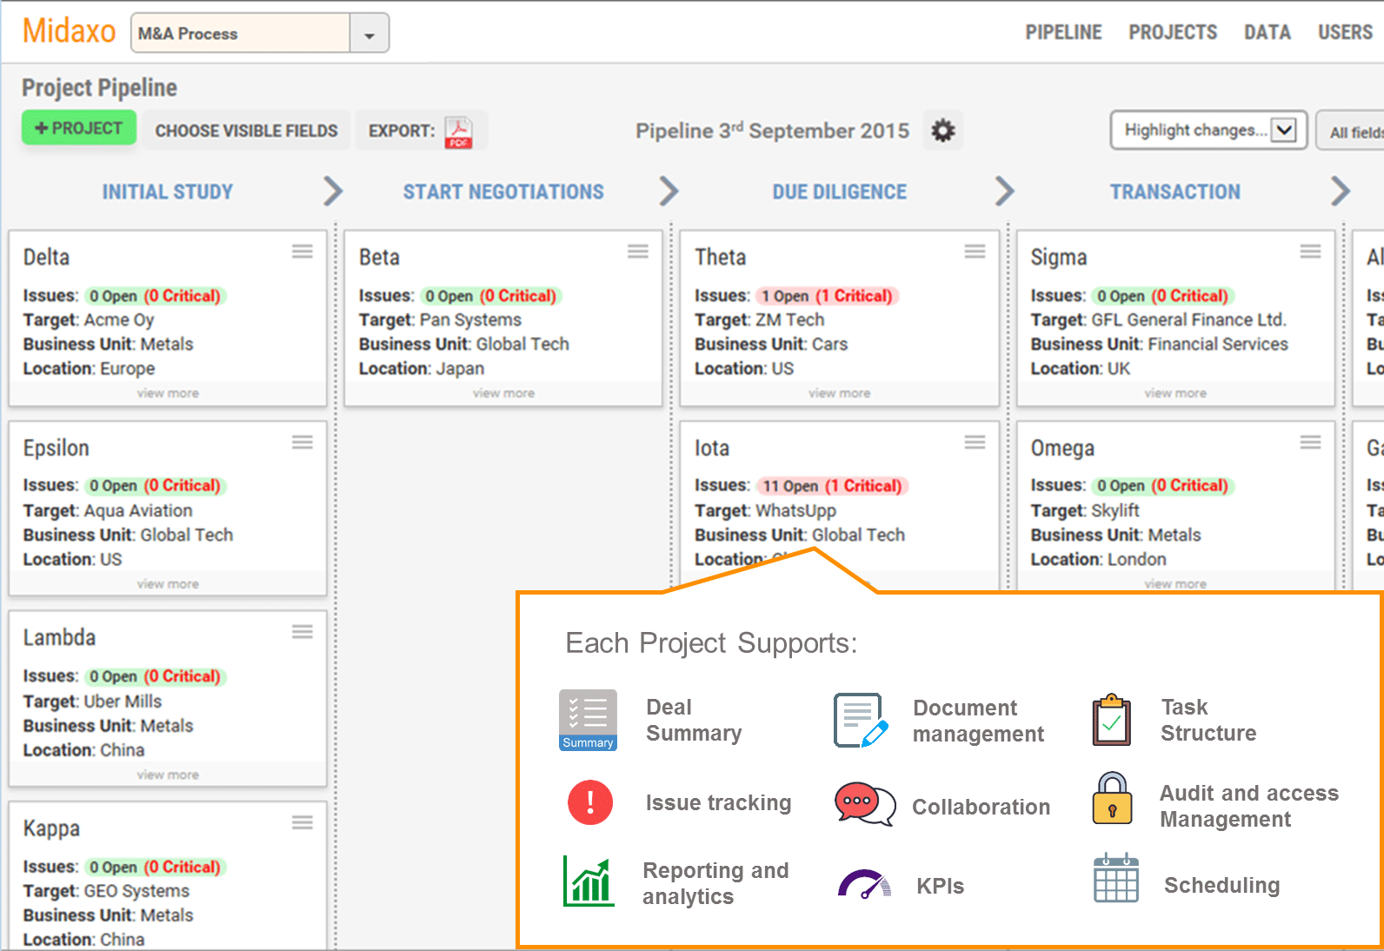Select the TRANSACTION stage header

point(1175,192)
